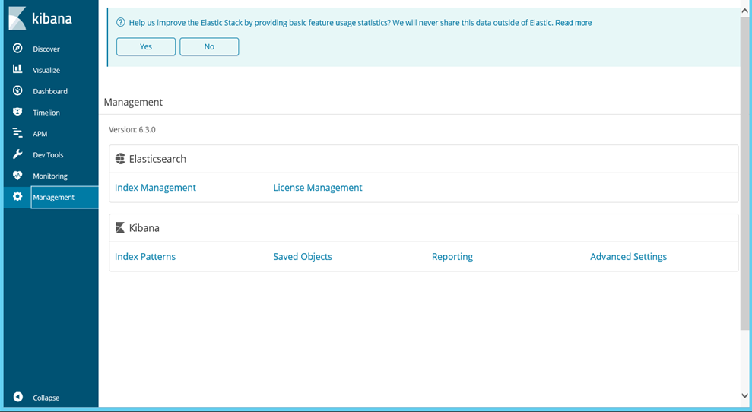Viewport: 752px width, 412px height.
Task: Open Dashboard via gauge icon
Action: (x=17, y=90)
